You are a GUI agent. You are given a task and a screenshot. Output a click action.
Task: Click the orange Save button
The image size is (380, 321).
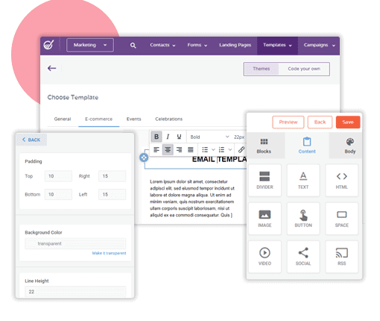point(348,122)
